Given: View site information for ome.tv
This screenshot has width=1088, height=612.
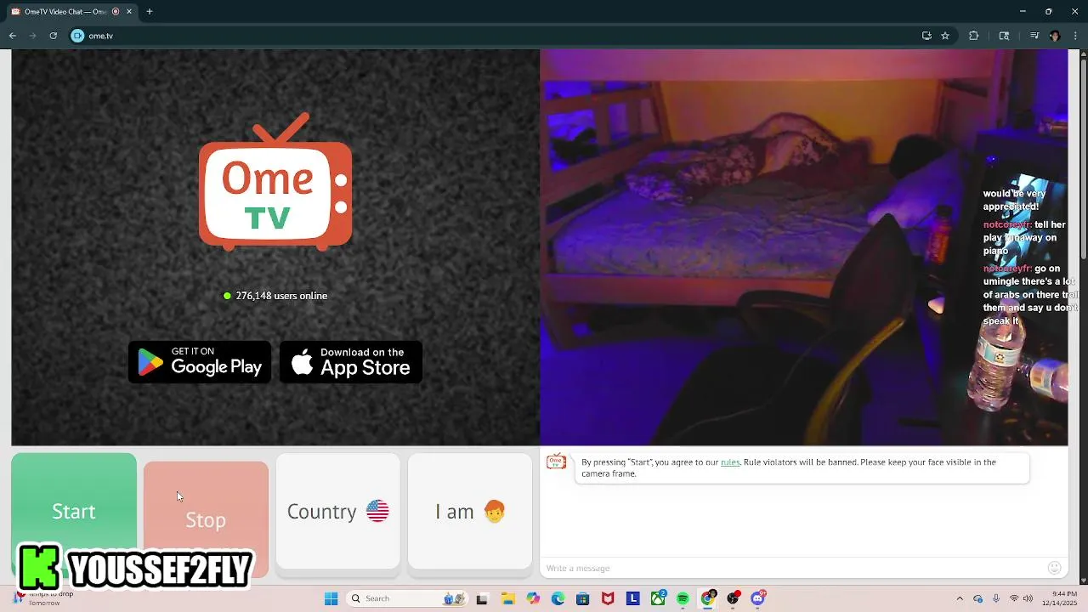Looking at the screenshot, I should point(77,36).
